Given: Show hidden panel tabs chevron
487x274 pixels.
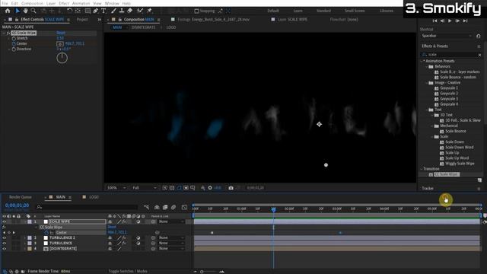Looking at the screenshot, I should tap(100, 20).
